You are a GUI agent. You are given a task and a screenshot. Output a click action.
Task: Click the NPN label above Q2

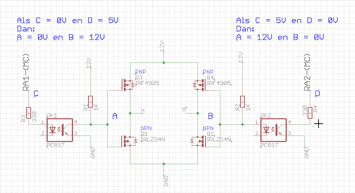point(208,128)
